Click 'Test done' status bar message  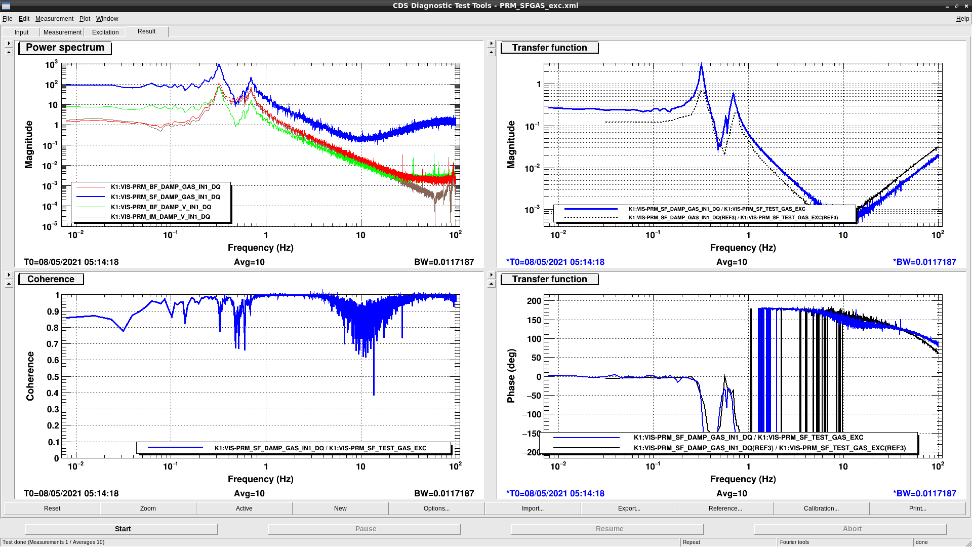point(54,542)
